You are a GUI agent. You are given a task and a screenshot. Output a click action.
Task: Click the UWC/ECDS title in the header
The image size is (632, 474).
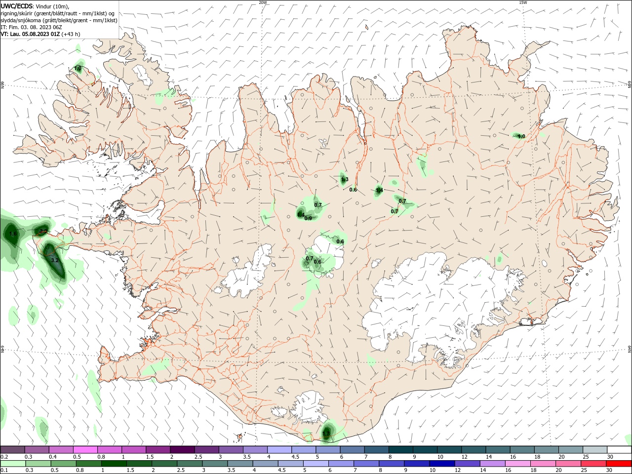click(17, 6)
